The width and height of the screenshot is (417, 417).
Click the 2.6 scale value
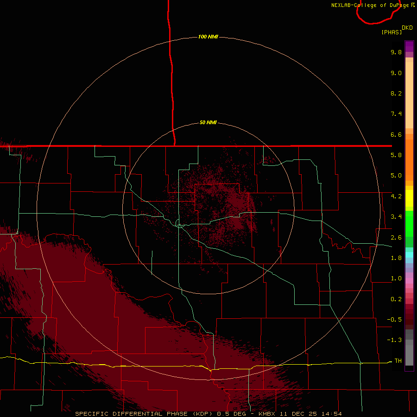click(x=396, y=238)
